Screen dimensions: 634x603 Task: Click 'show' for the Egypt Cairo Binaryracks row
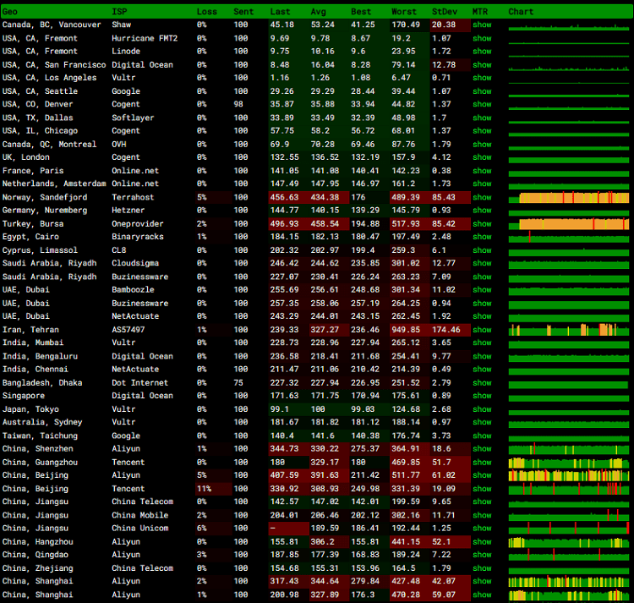pos(482,237)
